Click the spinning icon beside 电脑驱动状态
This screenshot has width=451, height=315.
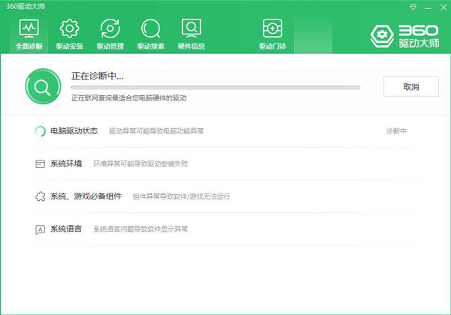(41, 131)
